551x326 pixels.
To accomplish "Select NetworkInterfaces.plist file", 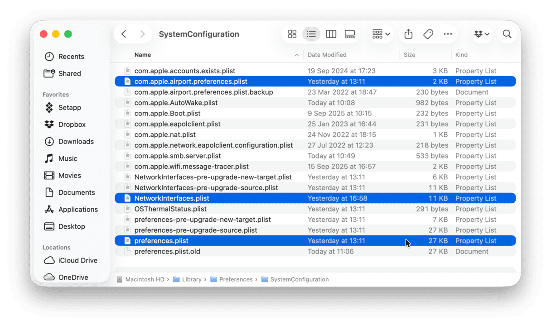I will click(x=315, y=198).
